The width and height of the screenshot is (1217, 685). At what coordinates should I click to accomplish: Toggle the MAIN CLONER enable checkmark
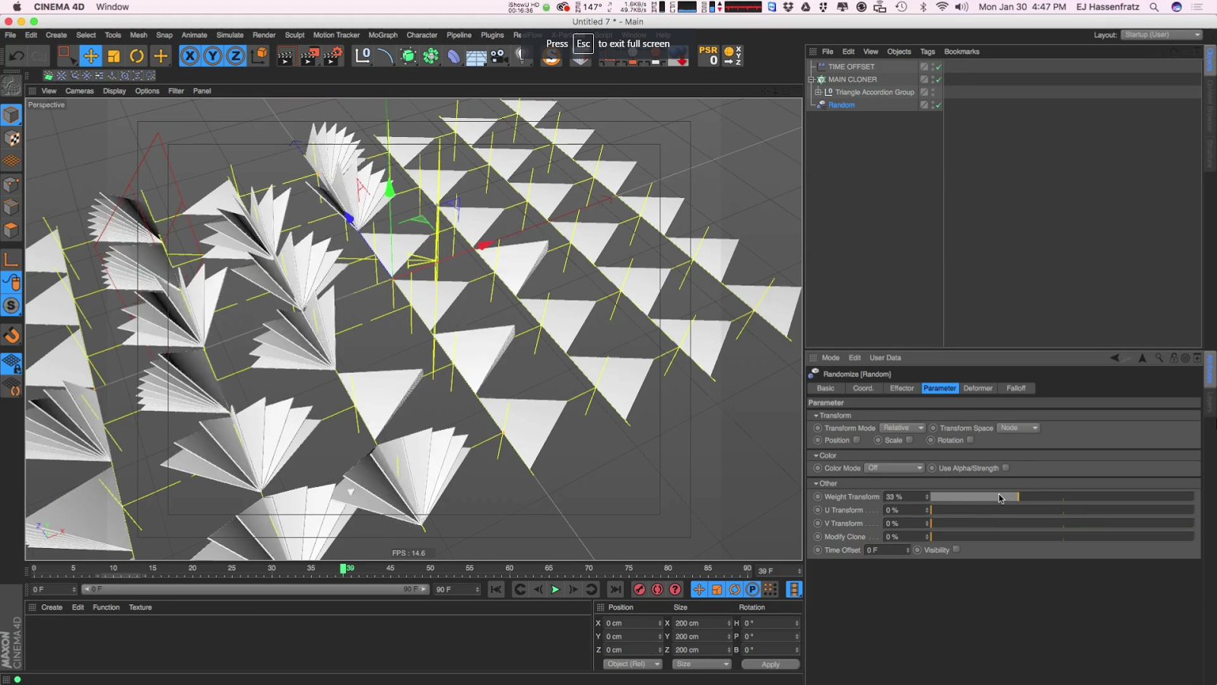[939, 79]
